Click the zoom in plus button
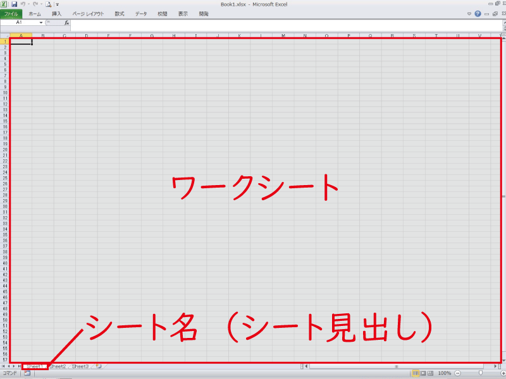506x379 pixels. click(x=502, y=373)
